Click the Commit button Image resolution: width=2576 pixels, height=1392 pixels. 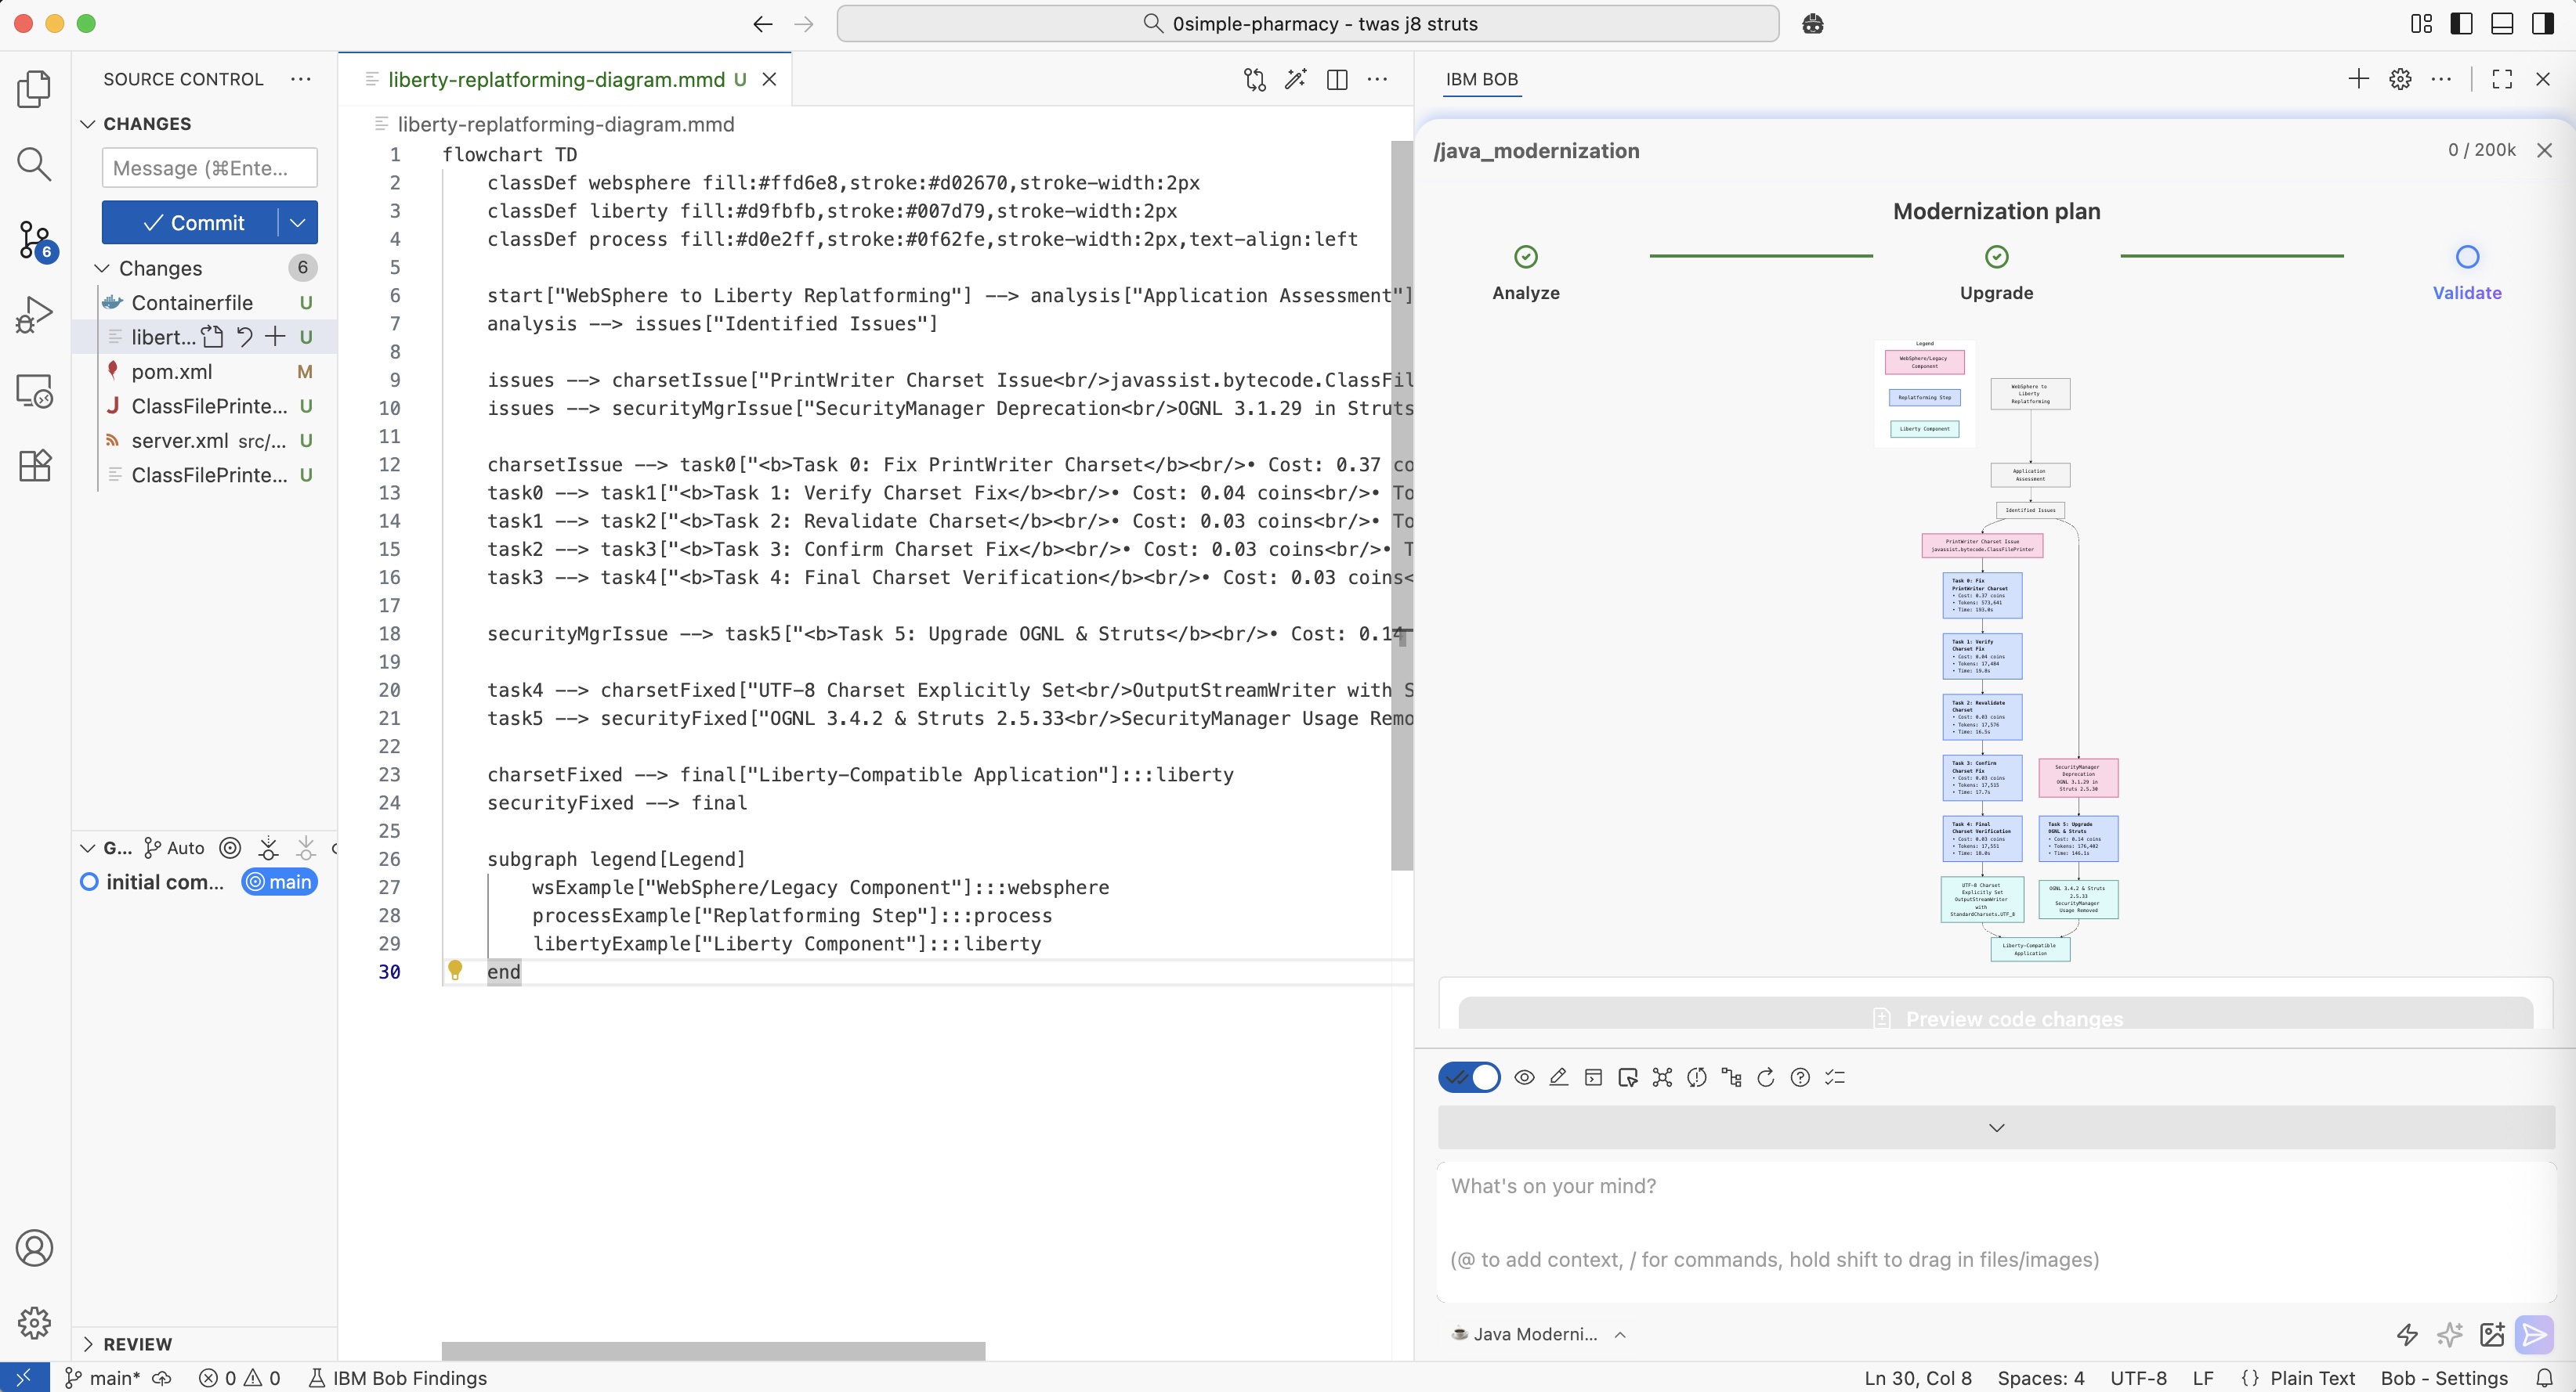pos(192,223)
